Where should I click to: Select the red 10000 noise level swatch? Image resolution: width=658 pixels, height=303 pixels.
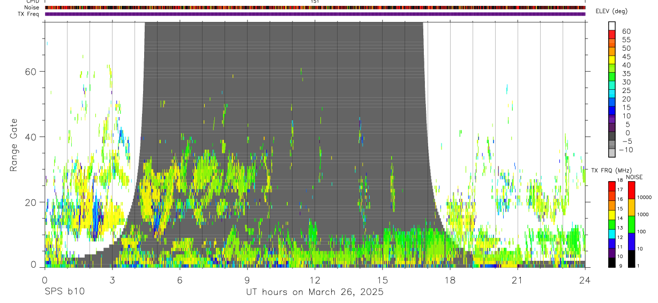[x=631, y=190]
